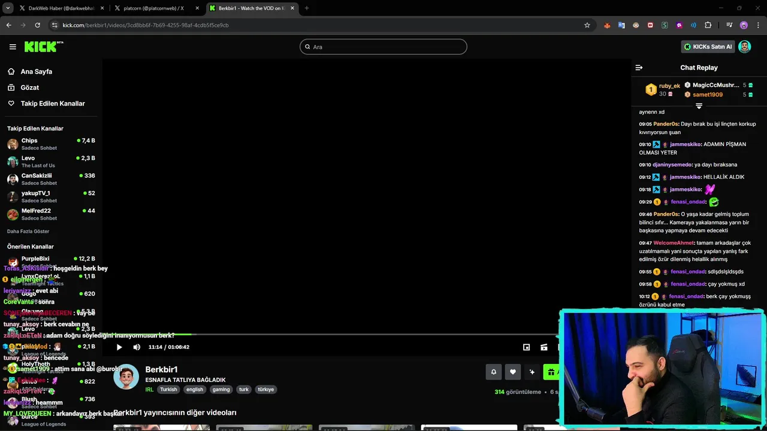
Task: Go back in browser history
Action: 8,25
